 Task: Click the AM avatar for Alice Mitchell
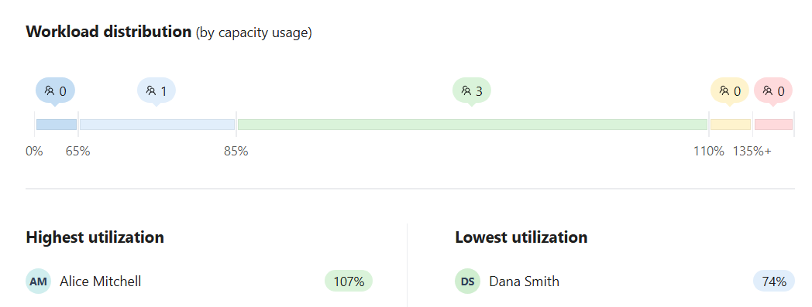click(x=38, y=281)
